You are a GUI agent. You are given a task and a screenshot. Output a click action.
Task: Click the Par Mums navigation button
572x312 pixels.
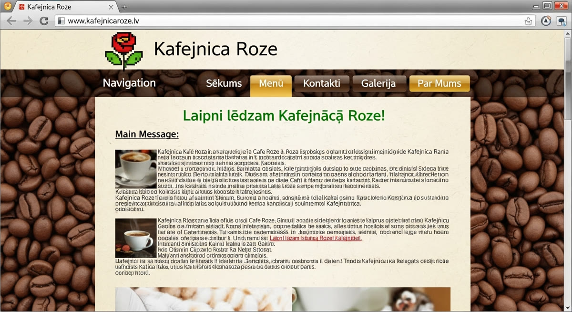tap(439, 83)
